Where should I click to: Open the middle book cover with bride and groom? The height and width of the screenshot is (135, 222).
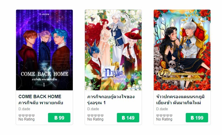coord(113,50)
